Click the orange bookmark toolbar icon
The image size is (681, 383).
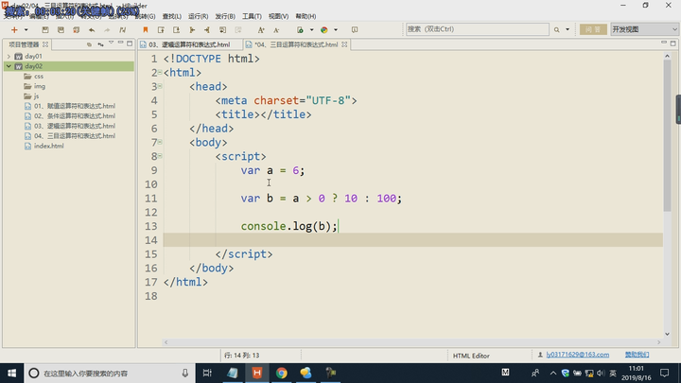click(146, 30)
